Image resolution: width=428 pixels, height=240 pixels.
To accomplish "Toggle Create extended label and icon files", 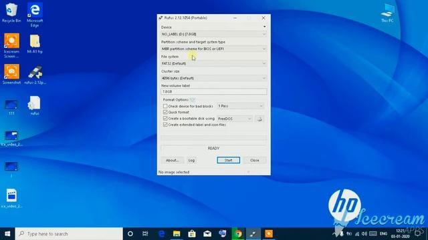I will click(x=165, y=125).
